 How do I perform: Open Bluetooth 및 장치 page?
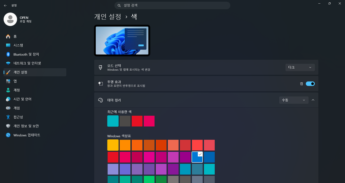point(35,54)
